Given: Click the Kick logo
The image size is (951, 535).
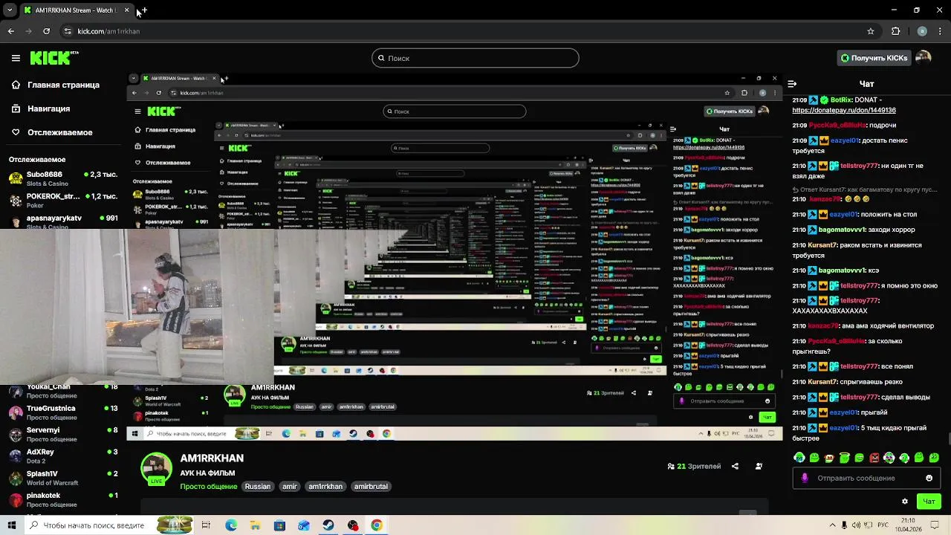Looking at the screenshot, I should pos(54,58).
